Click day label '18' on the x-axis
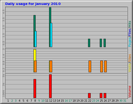133x104 pixels. coord(74,101)
